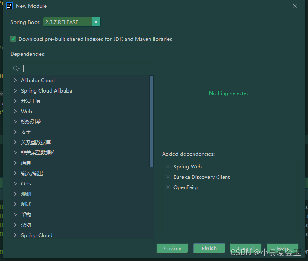Select the 关系型数据库 tree label
Screen dimensions: 308x261
(36, 142)
